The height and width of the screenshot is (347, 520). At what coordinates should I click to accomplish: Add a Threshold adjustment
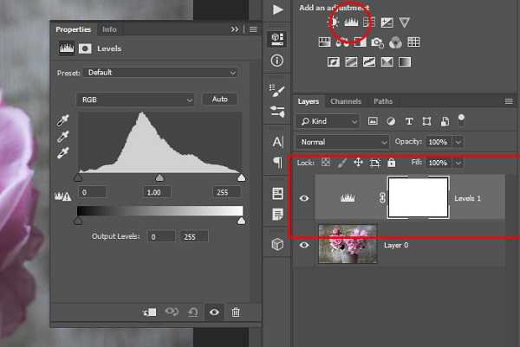369,62
